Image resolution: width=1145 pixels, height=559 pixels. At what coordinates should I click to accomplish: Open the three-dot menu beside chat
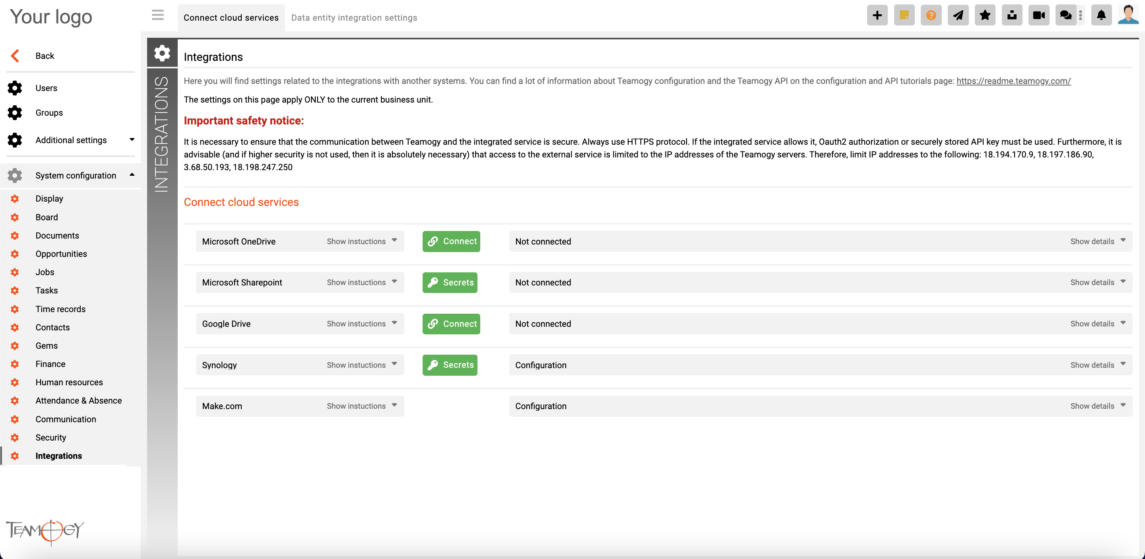[1081, 16]
